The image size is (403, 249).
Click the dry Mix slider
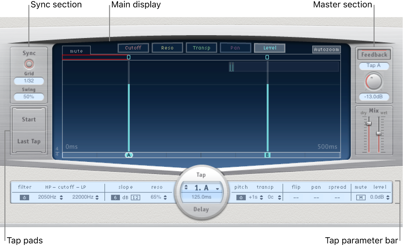[x=368, y=124]
